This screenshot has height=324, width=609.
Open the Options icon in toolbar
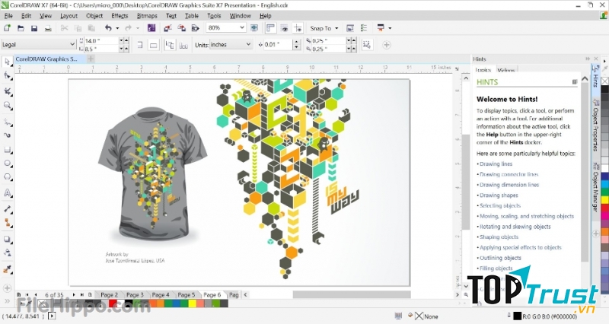tap(364, 28)
